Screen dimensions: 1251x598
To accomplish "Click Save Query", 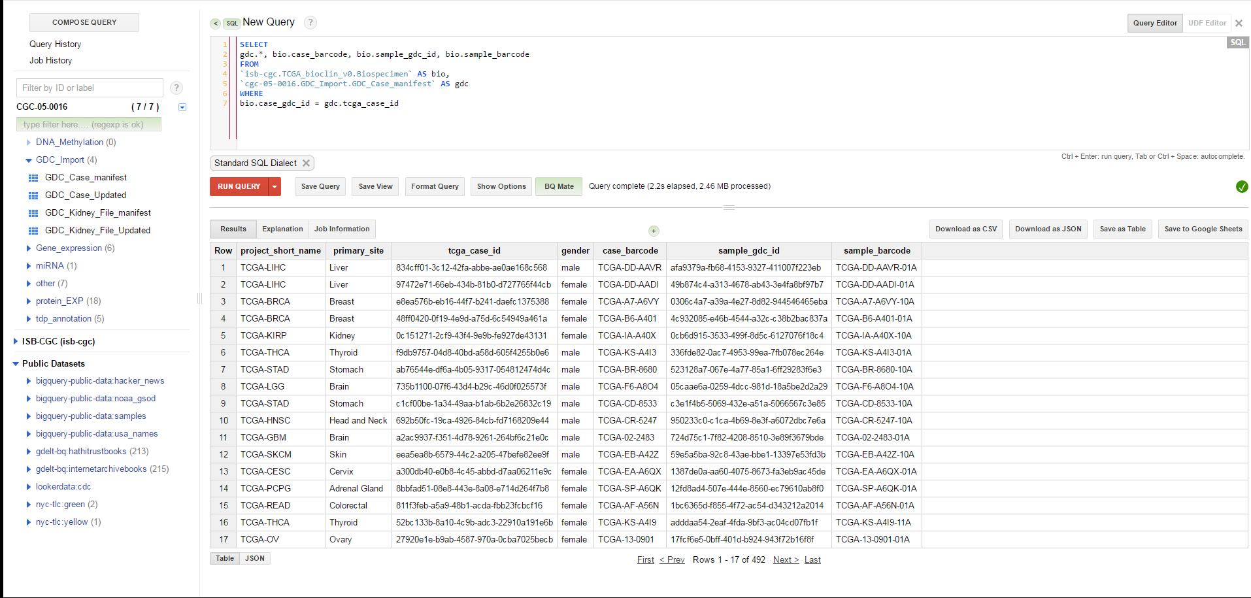I will (x=320, y=186).
